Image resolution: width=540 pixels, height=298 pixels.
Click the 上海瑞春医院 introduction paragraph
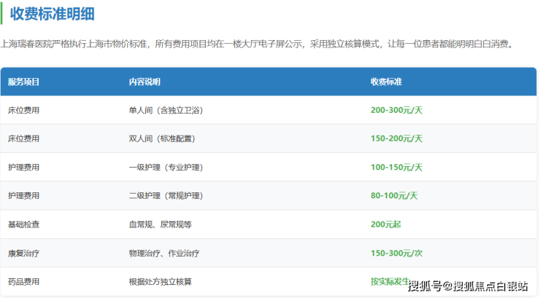point(257,44)
